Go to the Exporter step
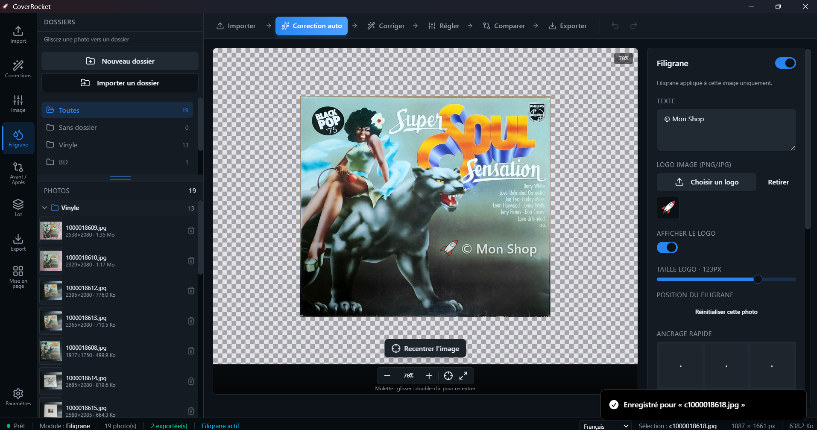Image resolution: width=817 pixels, height=430 pixels. pos(568,26)
